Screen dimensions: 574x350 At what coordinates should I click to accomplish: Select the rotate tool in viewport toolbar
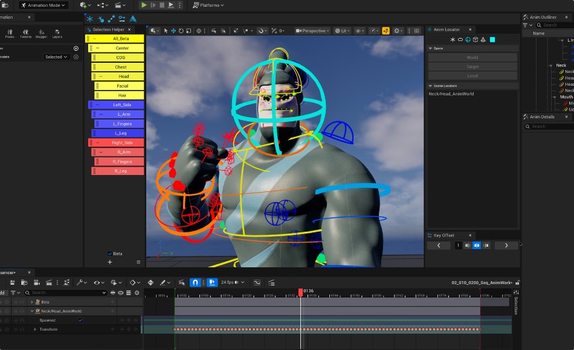[181, 31]
